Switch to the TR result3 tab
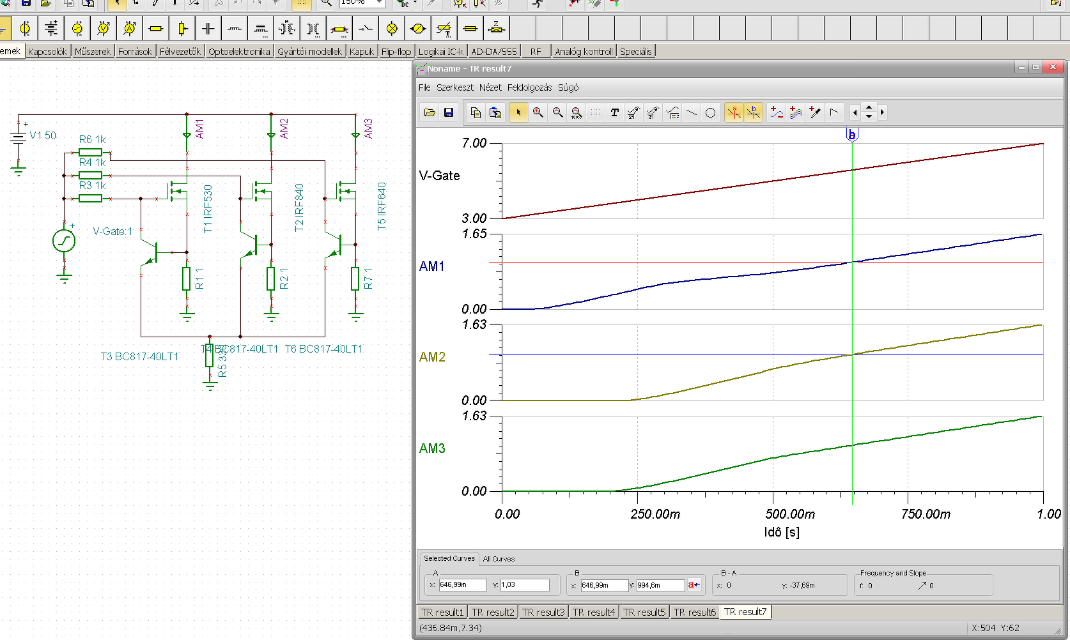This screenshot has height=640, width=1070. 543,612
